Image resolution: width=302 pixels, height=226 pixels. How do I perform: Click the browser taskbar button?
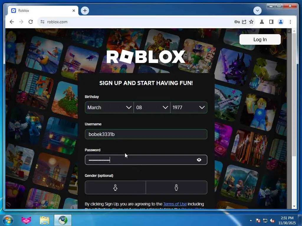[63, 220]
